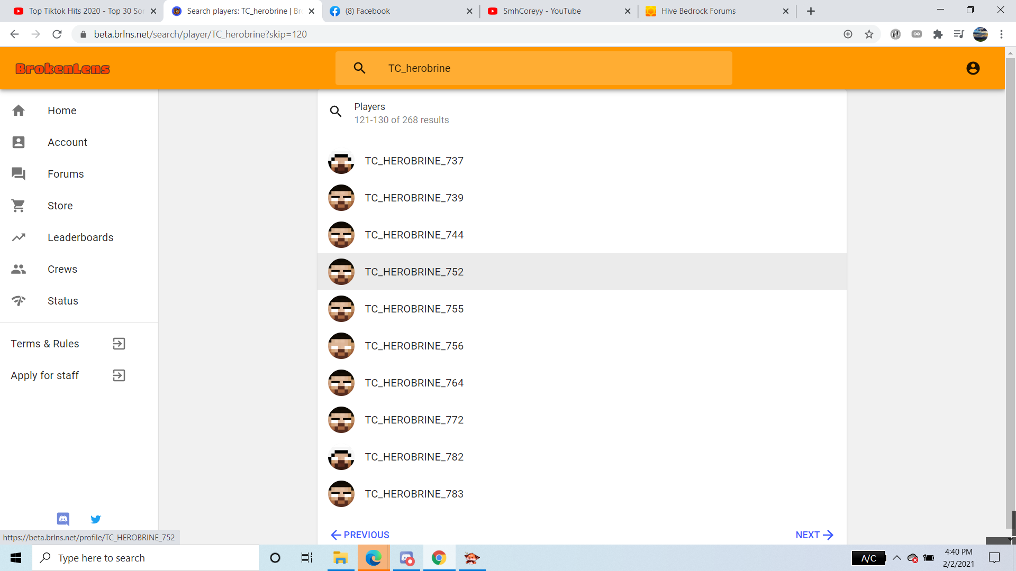Click the taskbar clock showing 4:40 PM

click(x=958, y=558)
